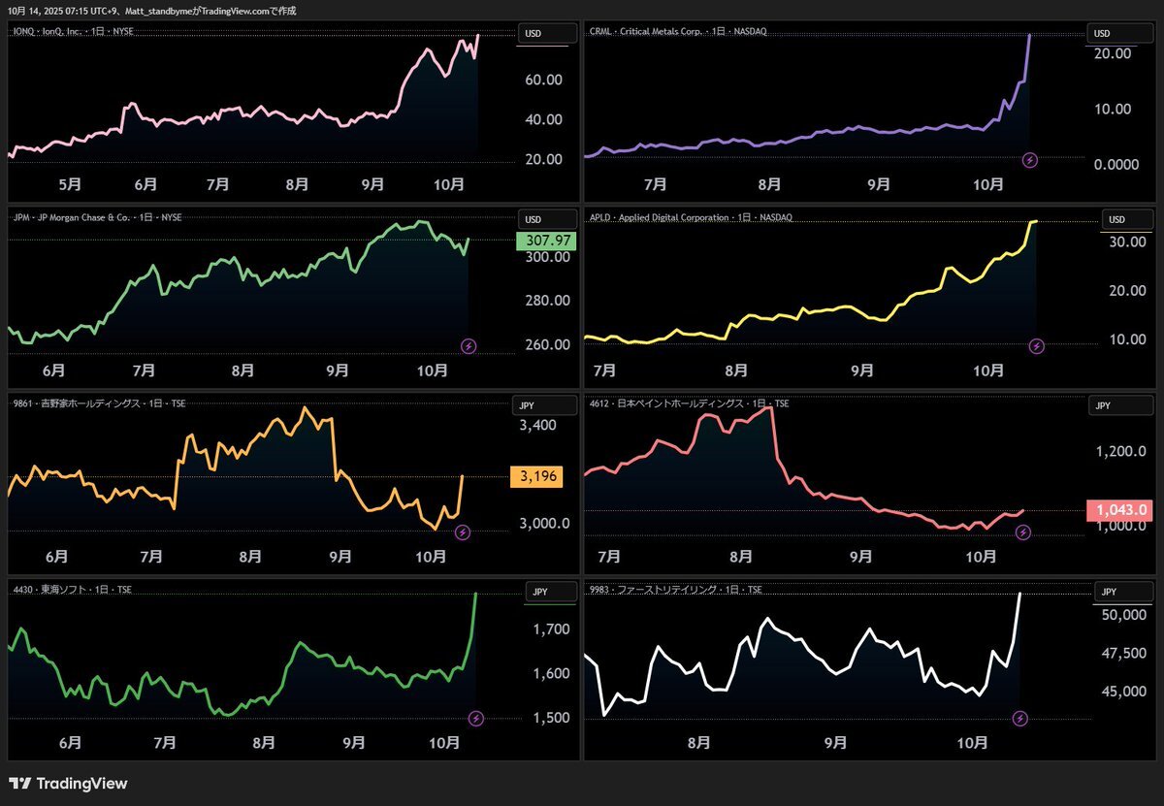This screenshot has height=806, width=1164.
Task: Select the 4430 · 東海ソフト chart title
Action: (x=73, y=589)
